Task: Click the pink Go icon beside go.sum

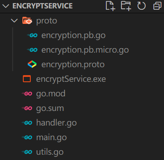Action: pos(27,108)
